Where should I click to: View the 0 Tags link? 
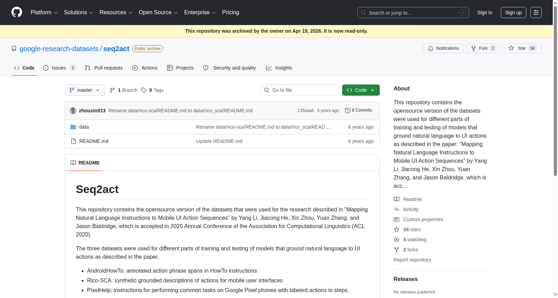[x=152, y=90]
